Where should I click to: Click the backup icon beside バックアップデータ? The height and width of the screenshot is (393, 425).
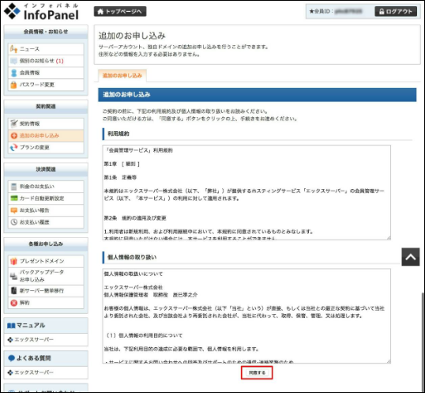[13, 276]
